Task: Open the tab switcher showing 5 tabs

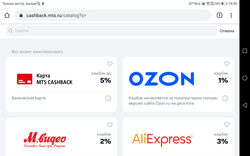Action: (x=219, y=15)
